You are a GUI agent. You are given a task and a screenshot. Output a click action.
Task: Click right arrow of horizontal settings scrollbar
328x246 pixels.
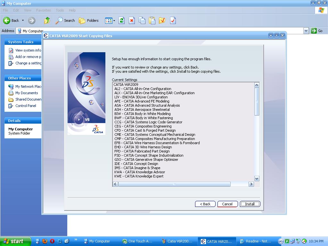251,184
